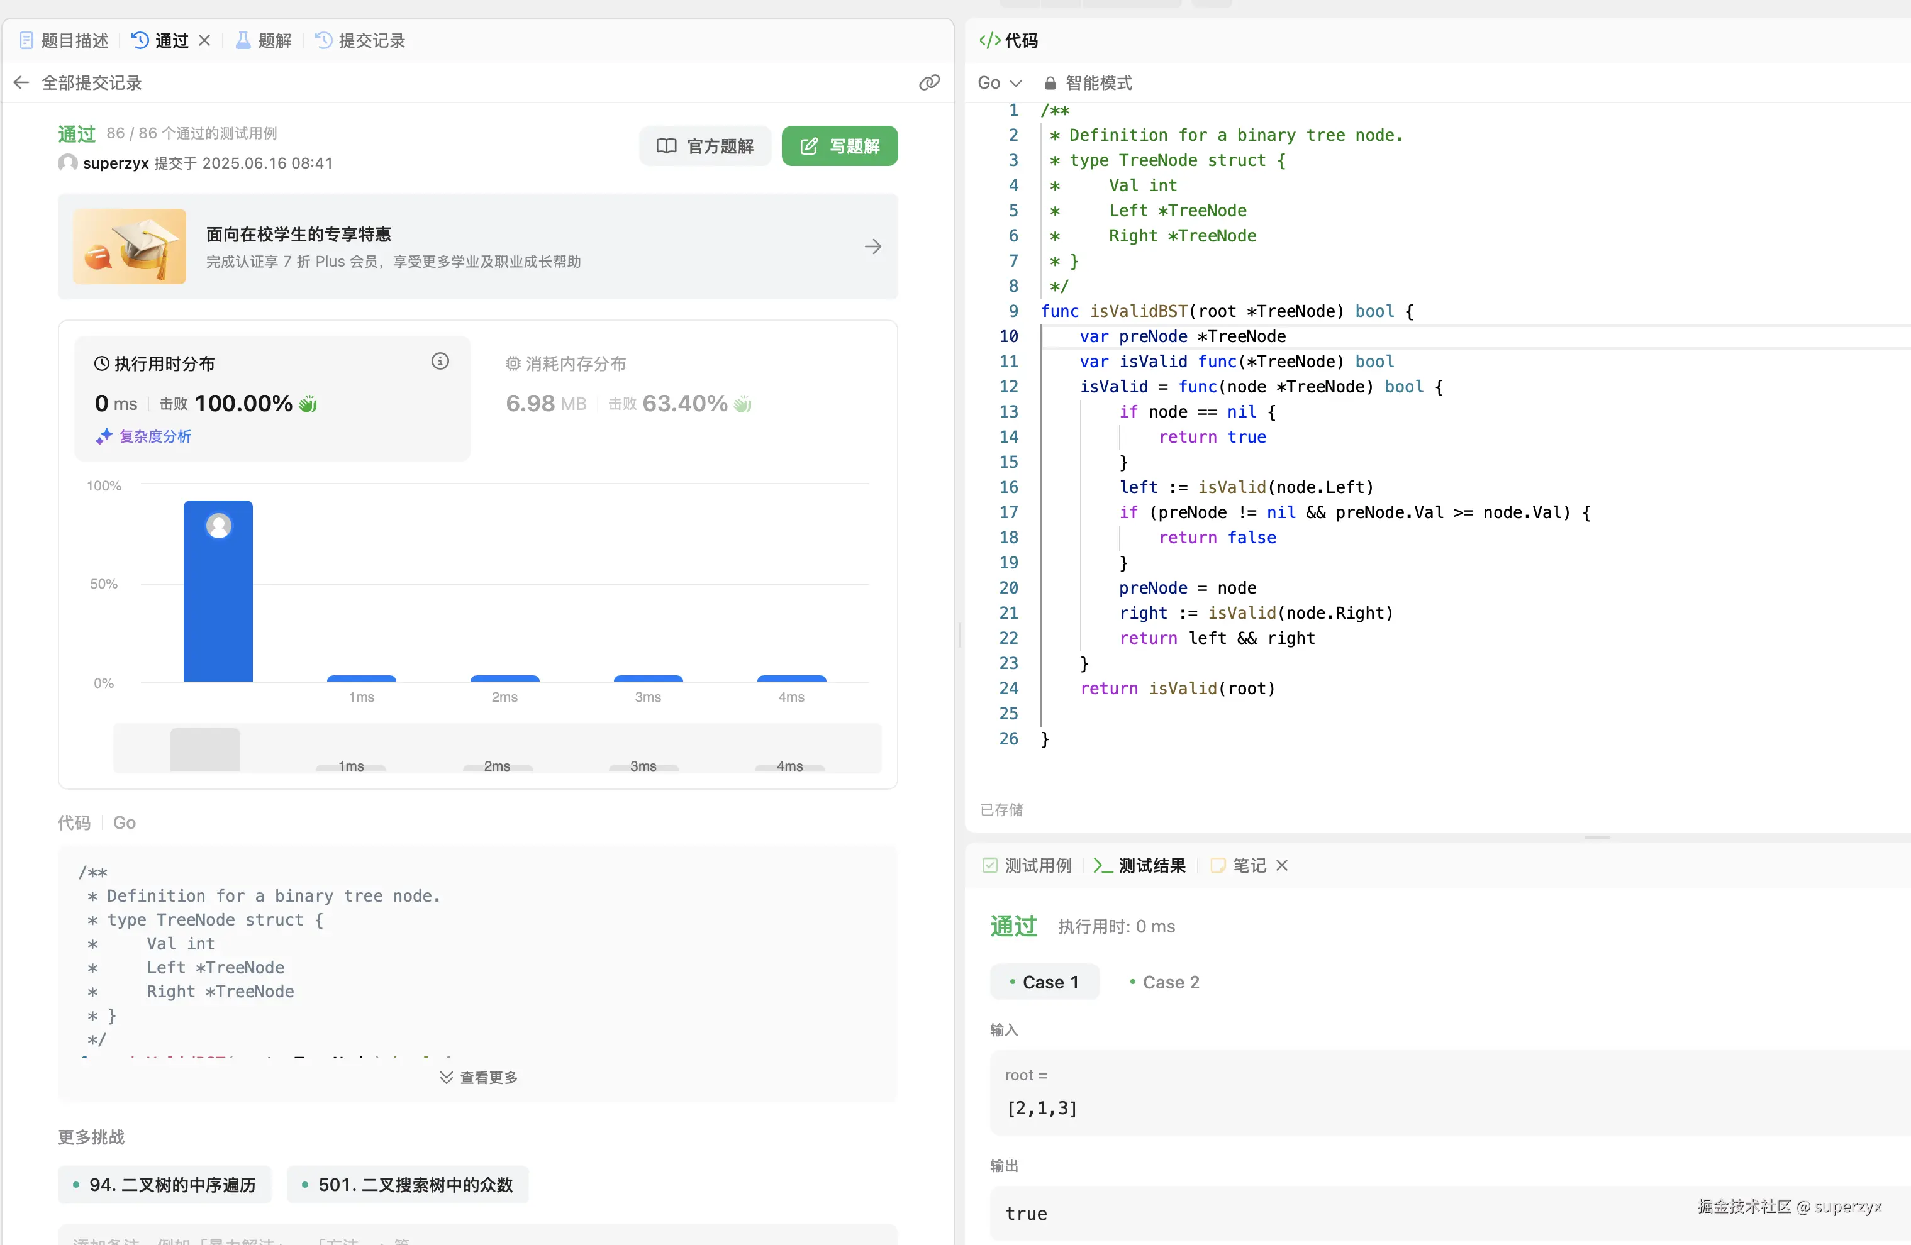Viewport: 1911px width, 1245px height.
Task: Close the 笔记 tab with X
Action: 1283,865
